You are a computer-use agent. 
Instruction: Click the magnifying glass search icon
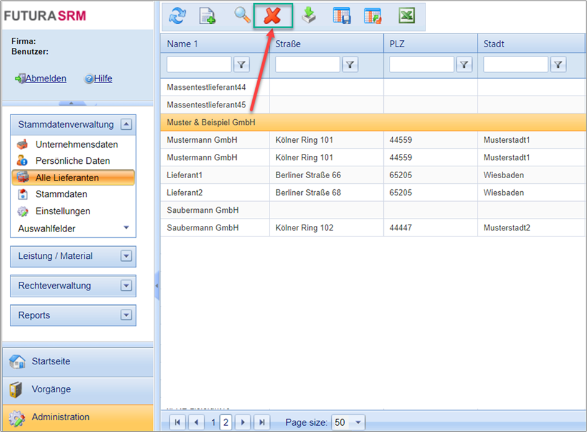tap(242, 16)
